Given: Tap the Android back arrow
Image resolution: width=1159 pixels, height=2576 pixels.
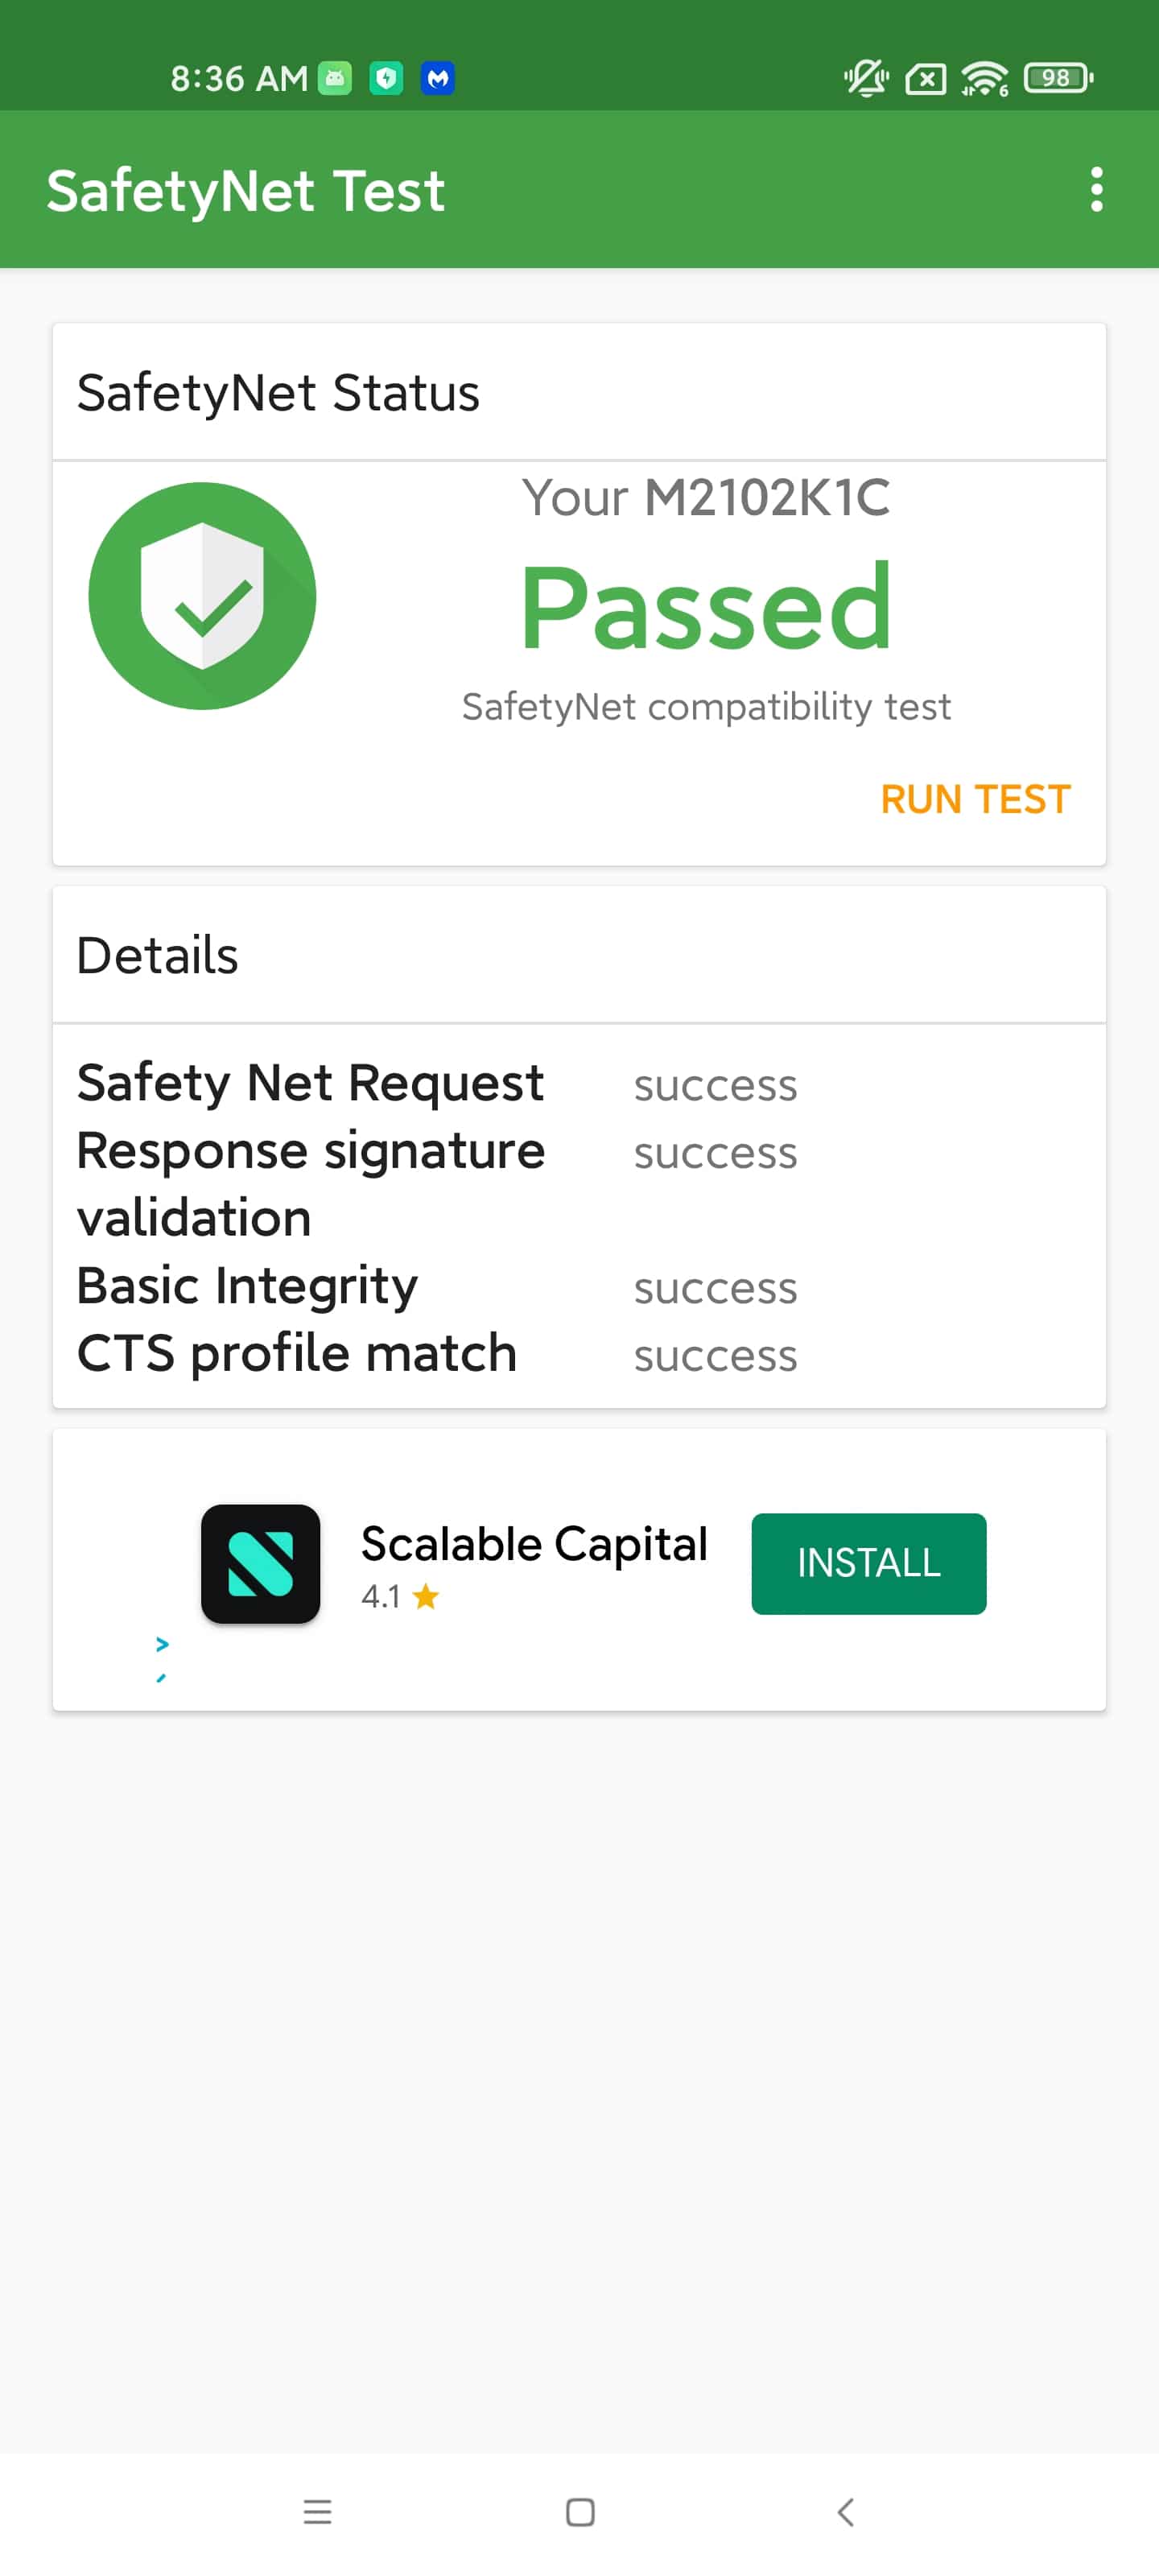Looking at the screenshot, I should [845, 2511].
